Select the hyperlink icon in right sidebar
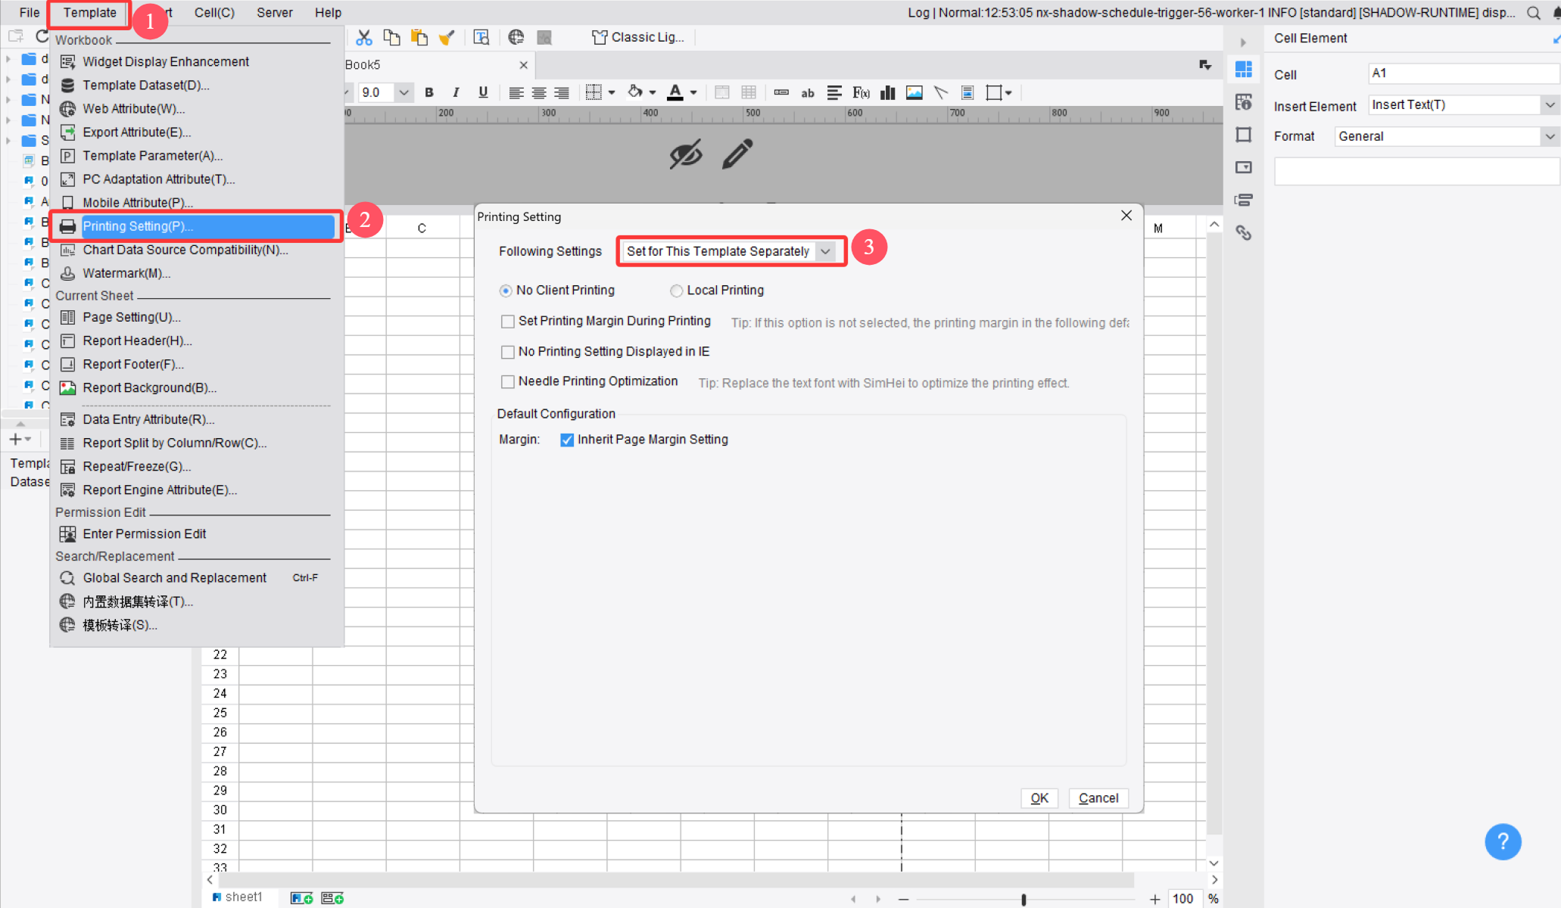 point(1244,233)
